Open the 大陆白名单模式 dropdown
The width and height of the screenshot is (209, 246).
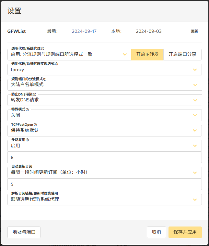tap(104, 85)
